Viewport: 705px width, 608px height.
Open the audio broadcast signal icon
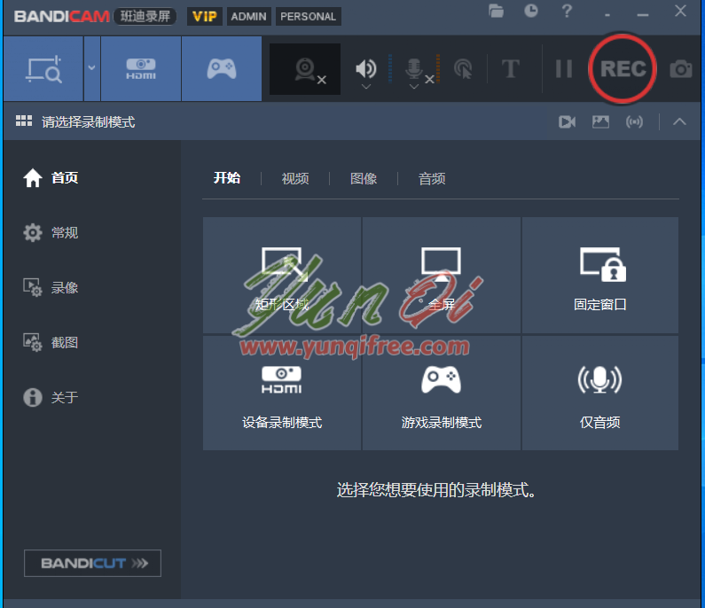(634, 121)
